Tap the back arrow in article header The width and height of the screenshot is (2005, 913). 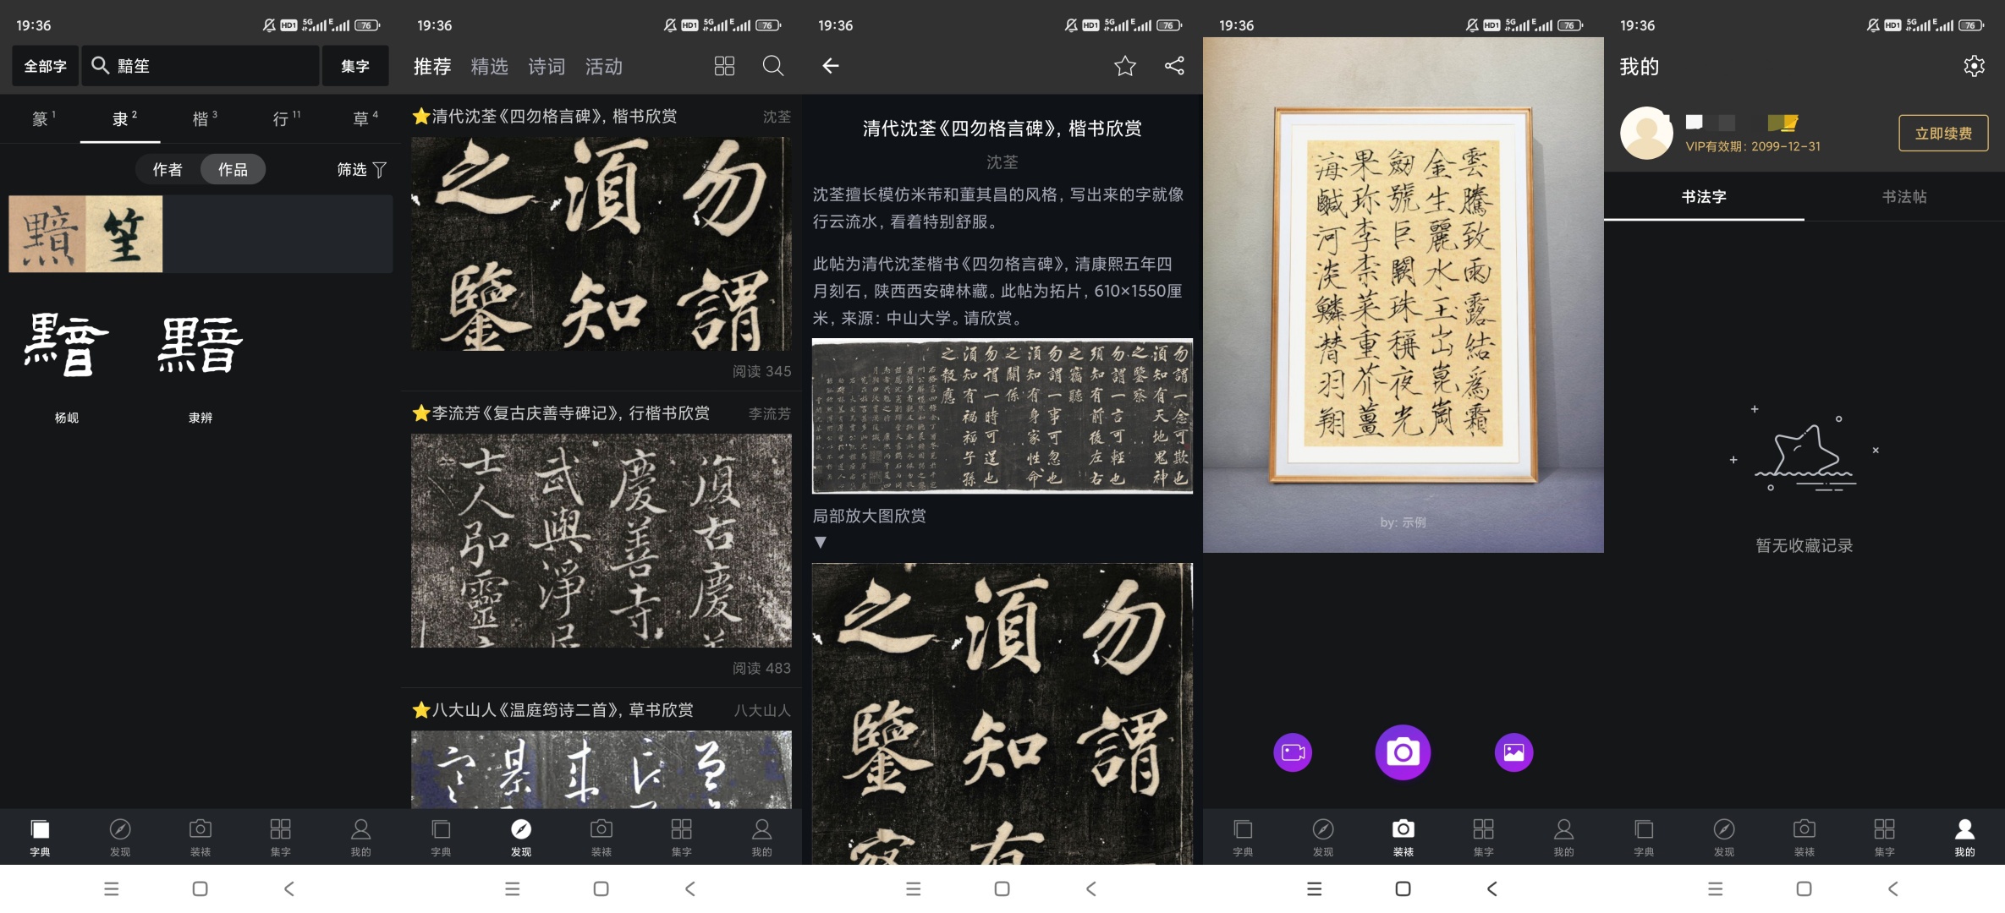(831, 66)
